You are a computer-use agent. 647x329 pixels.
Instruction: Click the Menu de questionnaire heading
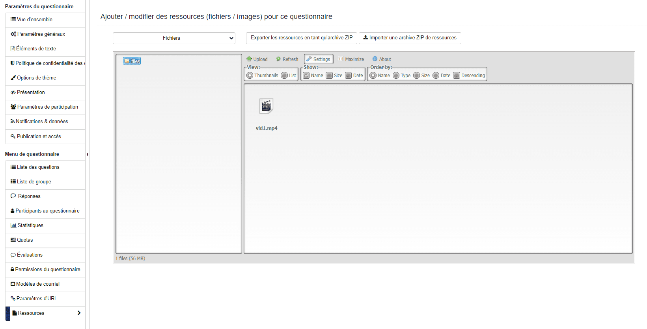coord(32,154)
